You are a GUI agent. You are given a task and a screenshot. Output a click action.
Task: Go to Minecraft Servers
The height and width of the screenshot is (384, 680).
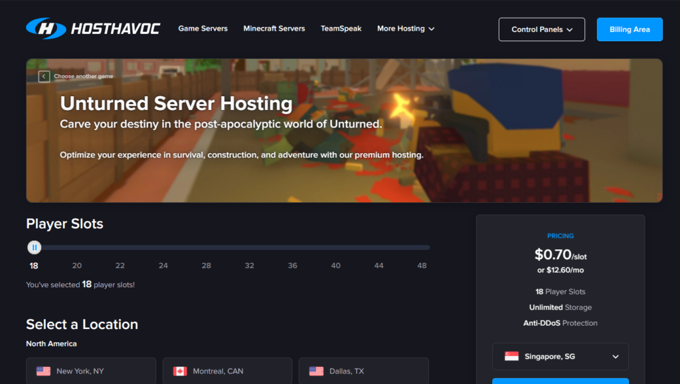coord(274,29)
